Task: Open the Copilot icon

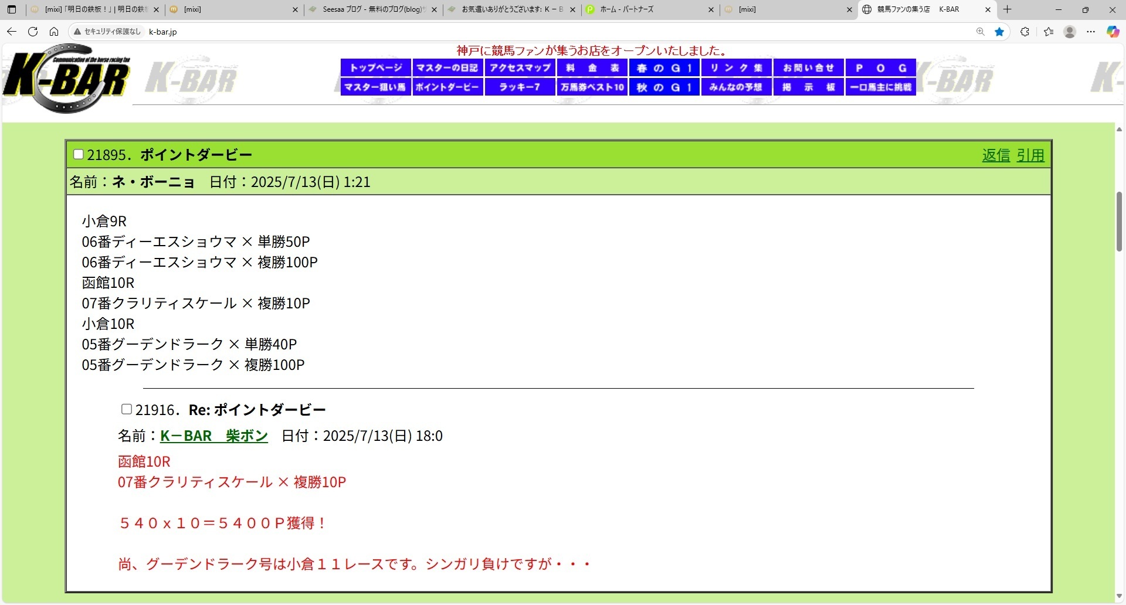Action: click(1113, 32)
